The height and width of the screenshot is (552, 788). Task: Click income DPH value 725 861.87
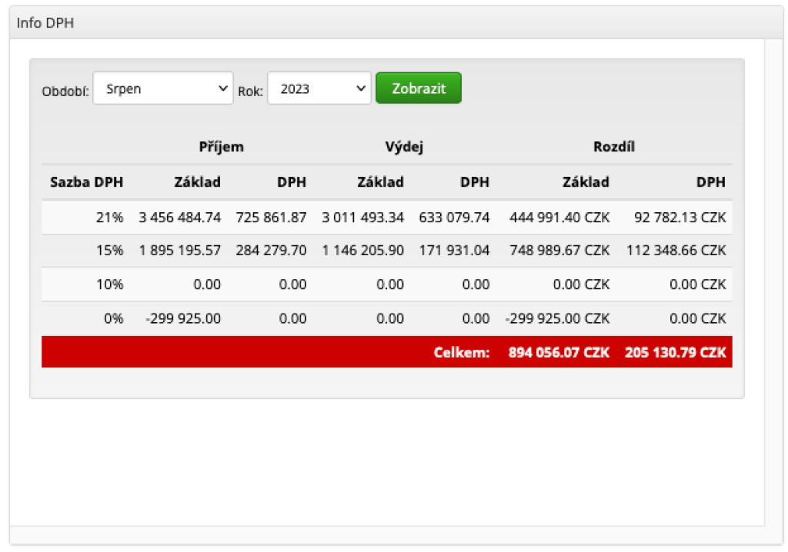pyautogui.click(x=271, y=218)
